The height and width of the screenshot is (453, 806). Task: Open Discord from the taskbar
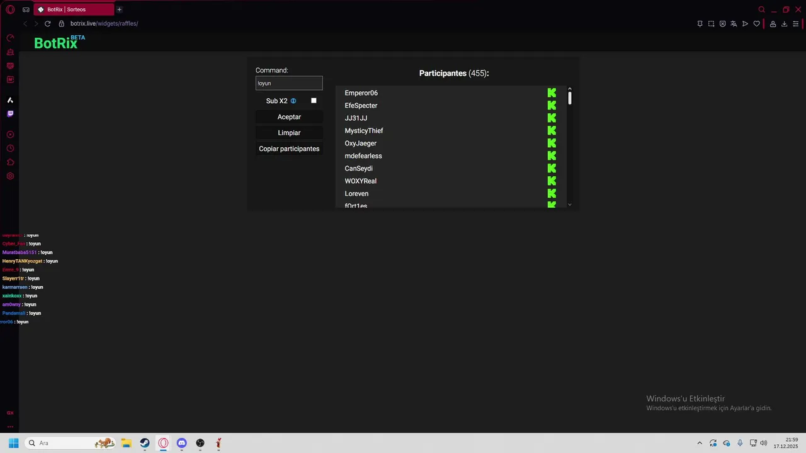181,443
